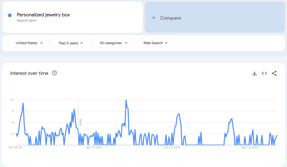
Task: Click the help icon next to Interest over time
Action: [x=54, y=73]
